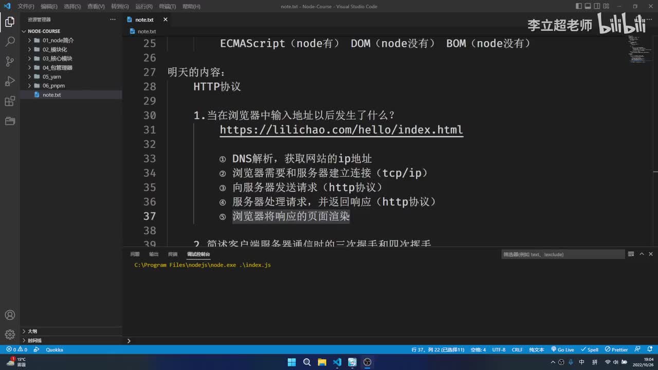Click the CRLF line ending status item
658x370 pixels.
[x=517, y=349]
